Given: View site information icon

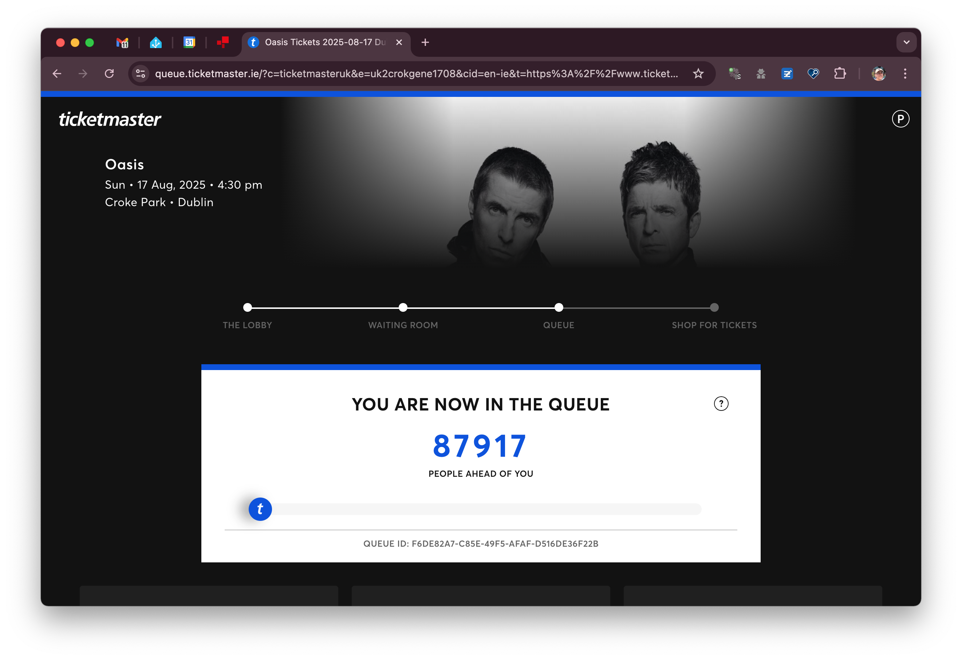Looking at the screenshot, I should pyautogui.click(x=141, y=74).
